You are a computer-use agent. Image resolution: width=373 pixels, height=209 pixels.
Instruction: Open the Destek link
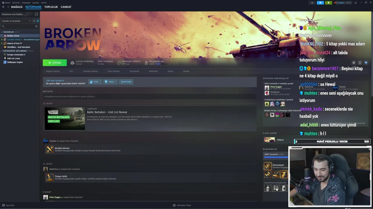click(x=186, y=71)
